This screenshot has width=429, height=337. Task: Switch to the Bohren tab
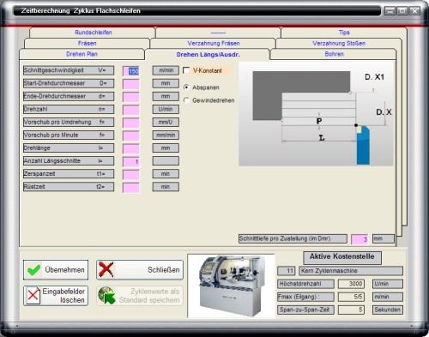pos(334,54)
